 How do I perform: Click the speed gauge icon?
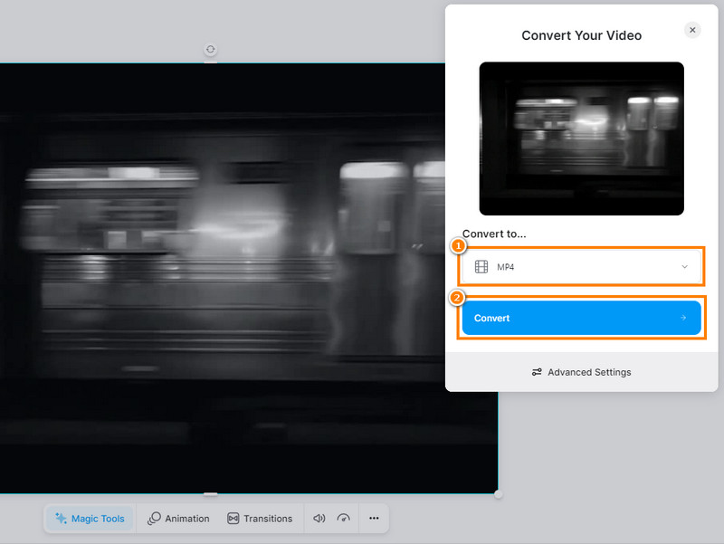[344, 519]
